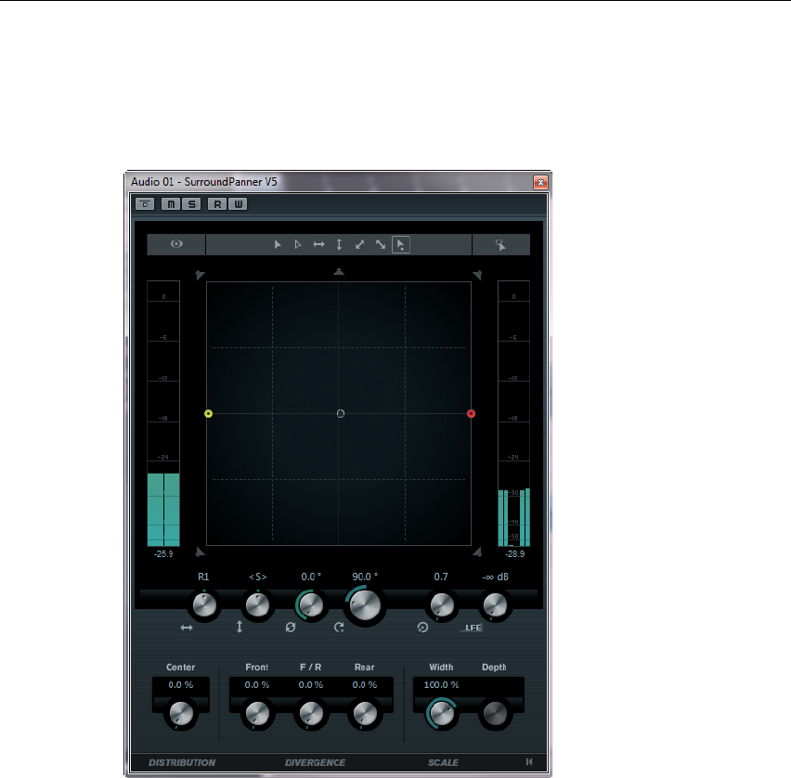Close the SurroundPanner V5 window

(x=540, y=182)
